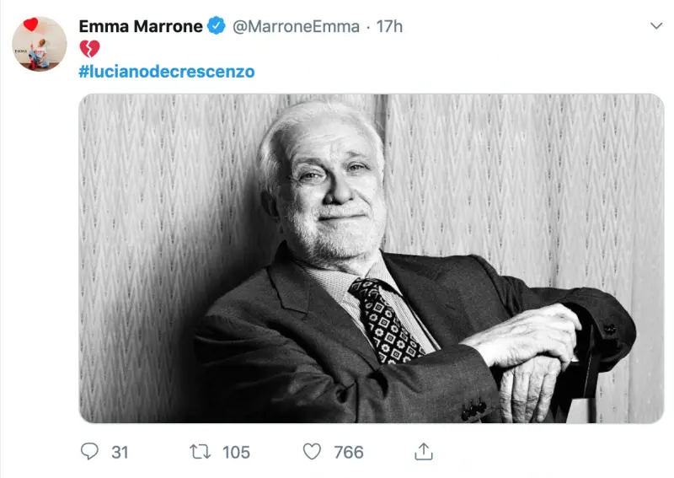The height and width of the screenshot is (478, 674).
Task: Click the retweet arrows icon
Action: click(201, 452)
